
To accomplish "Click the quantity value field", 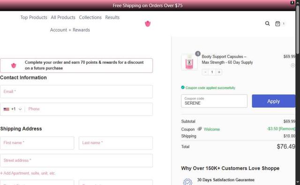I will [212, 72].
